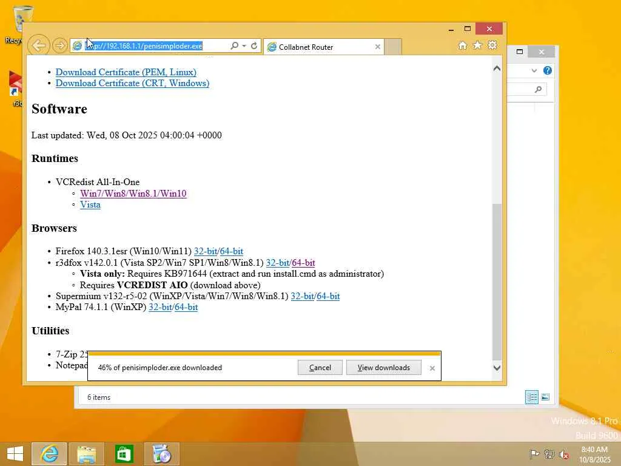Open a new blank tab

point(393,47)
